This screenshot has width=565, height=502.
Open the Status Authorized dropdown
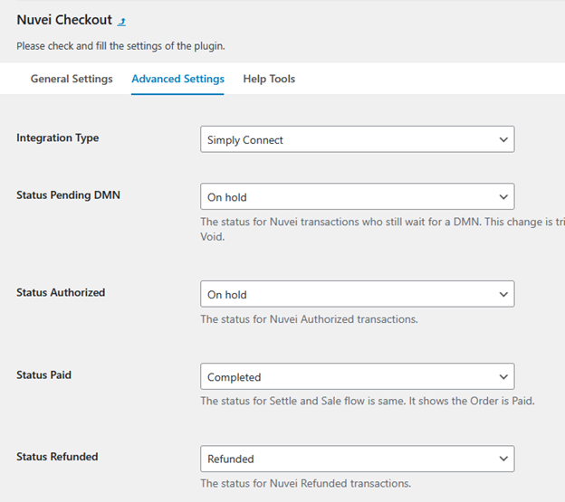357,294
